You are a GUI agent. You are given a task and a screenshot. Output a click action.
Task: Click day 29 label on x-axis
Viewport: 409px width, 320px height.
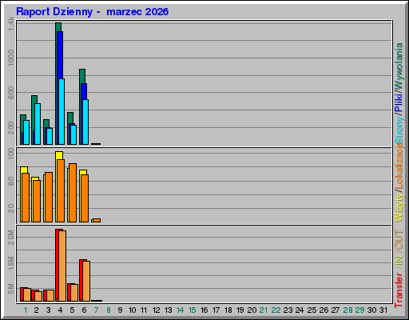[359, 310]
